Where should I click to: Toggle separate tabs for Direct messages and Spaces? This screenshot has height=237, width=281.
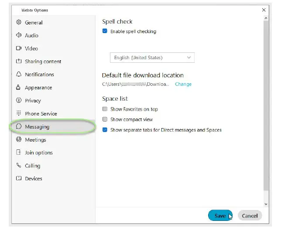coord(105,129)
